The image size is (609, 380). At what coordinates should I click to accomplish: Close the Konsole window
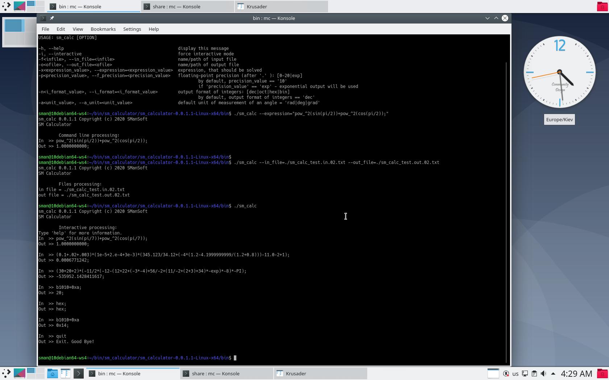(x=505, y=18)
